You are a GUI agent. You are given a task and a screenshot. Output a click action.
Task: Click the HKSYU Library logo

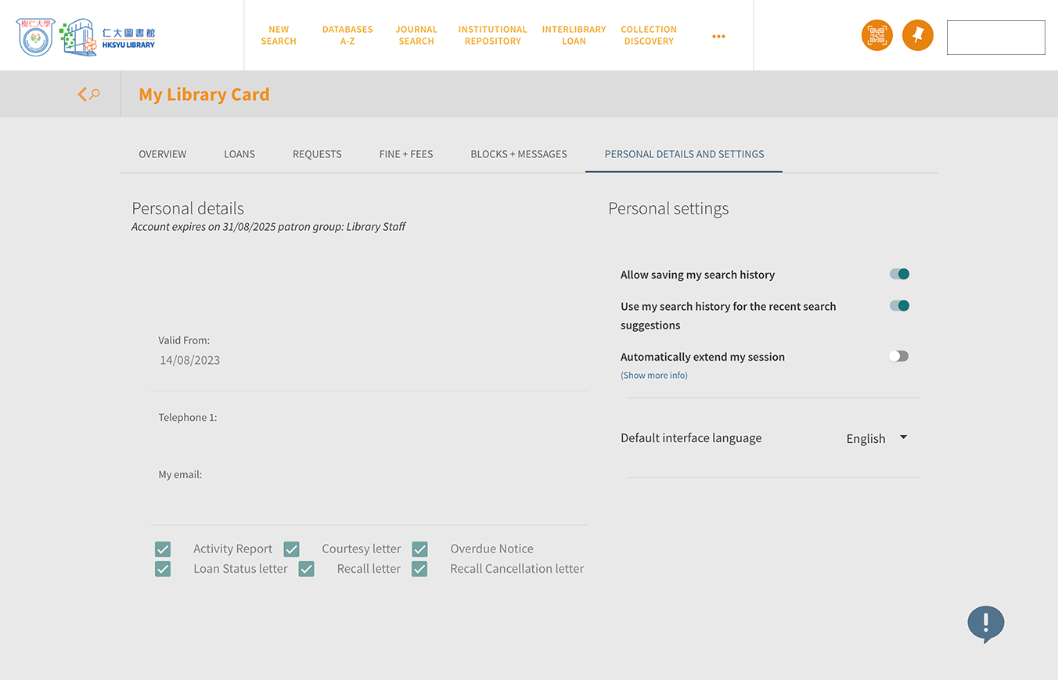pyautogui.click(x=86, y=37)
